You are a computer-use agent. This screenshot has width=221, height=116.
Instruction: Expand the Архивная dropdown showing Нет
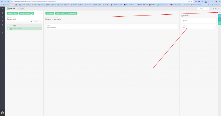199,27
